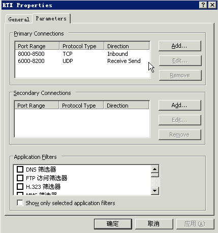Toggle Show only selected application filters
Screen dimensions: 218x233
[20, 203]
